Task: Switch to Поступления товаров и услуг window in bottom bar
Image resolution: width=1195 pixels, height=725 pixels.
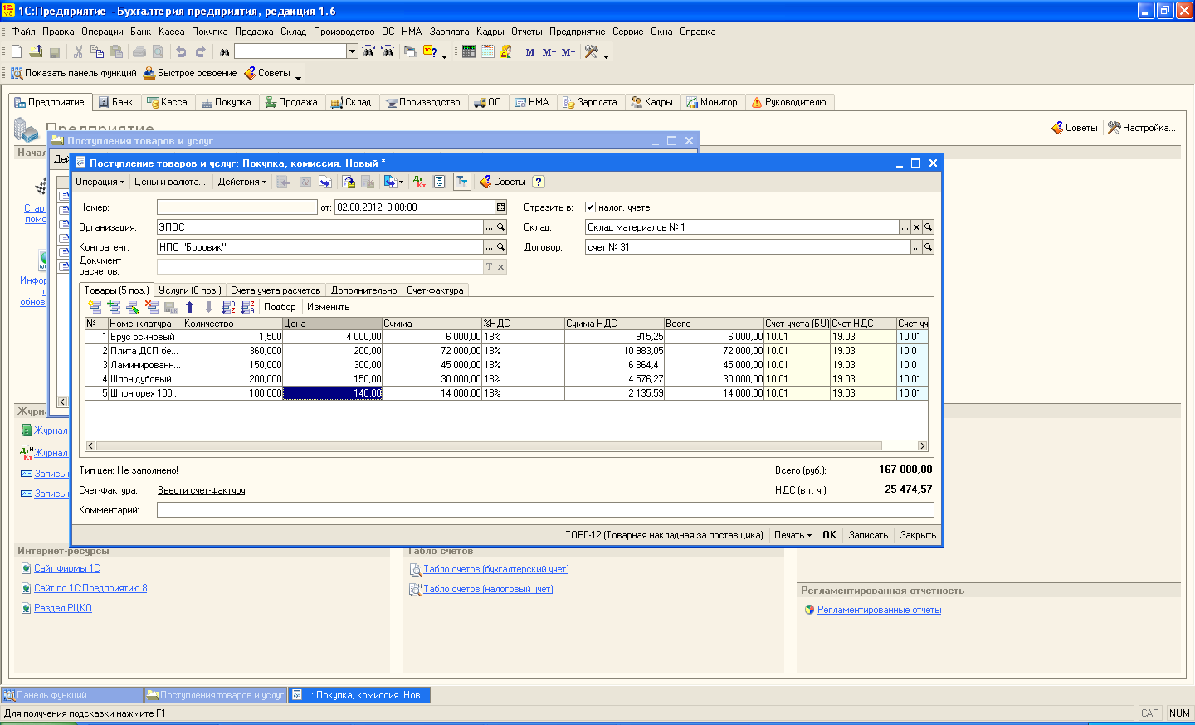Action: point(216,695)
